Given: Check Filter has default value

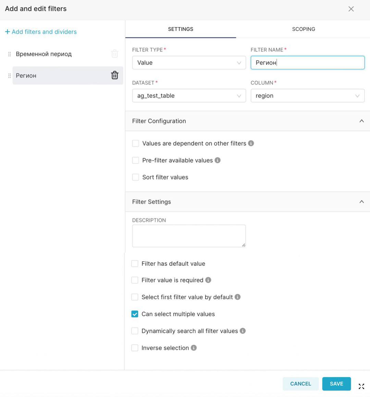Looking at the screenshot, I should [x=135, y=264].
